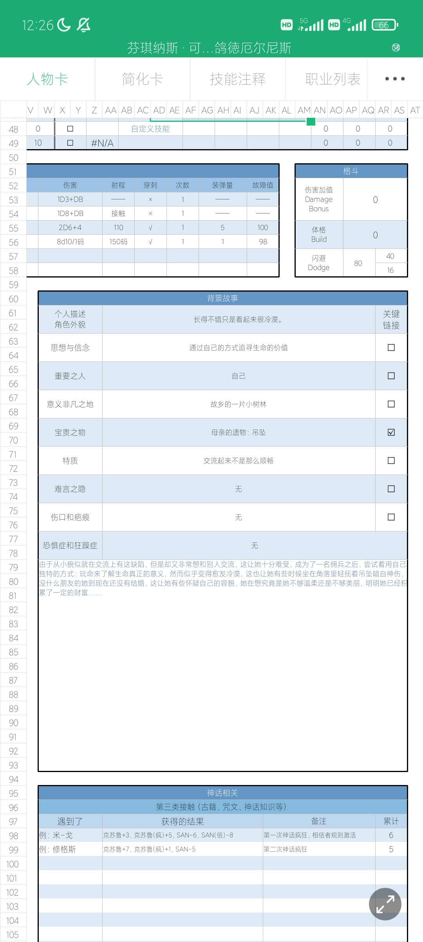Select the Dodge value 80 cell
The height and width of the screenshot is (942, 423).
tap(358, 263)
